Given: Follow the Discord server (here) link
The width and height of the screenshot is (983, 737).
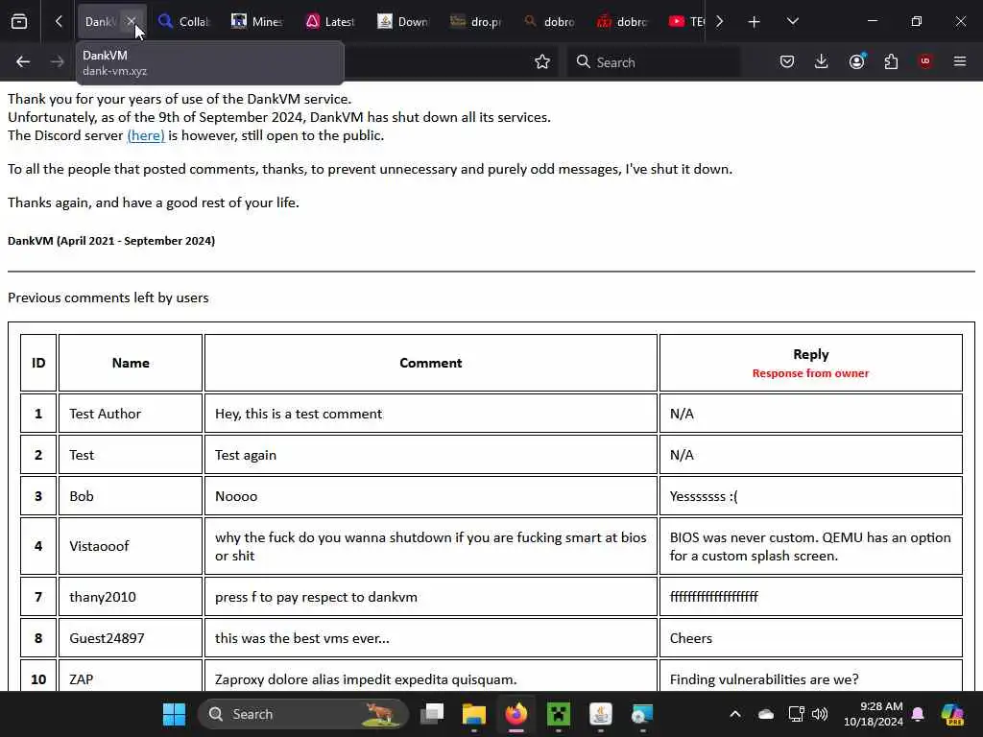Looking at the screenshot, I should click(146, 135).
